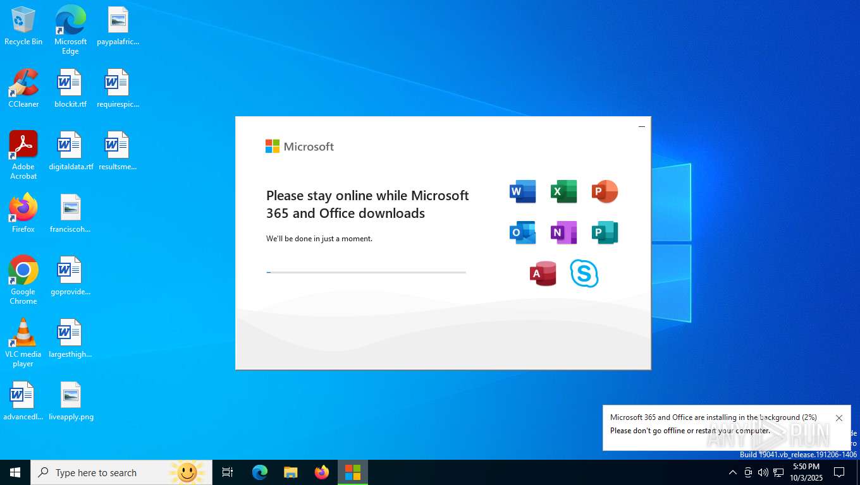Open Edge from the taskbar
This screenshot has width=860, height=485.
click(260, 472)
